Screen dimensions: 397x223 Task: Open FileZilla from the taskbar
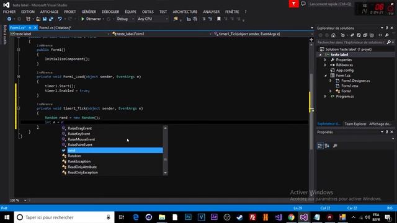[252, 217]
